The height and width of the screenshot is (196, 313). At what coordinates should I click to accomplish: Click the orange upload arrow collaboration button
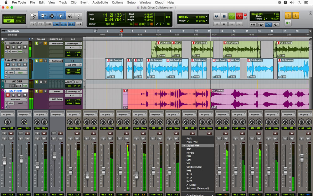288,15
